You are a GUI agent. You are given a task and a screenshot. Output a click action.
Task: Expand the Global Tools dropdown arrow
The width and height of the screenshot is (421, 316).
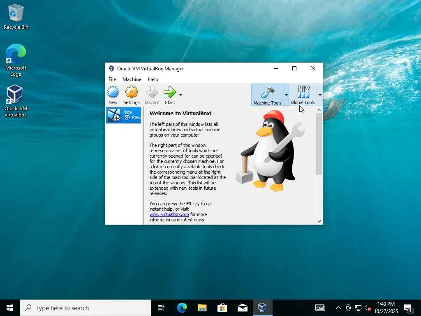(x=320, y=95)
